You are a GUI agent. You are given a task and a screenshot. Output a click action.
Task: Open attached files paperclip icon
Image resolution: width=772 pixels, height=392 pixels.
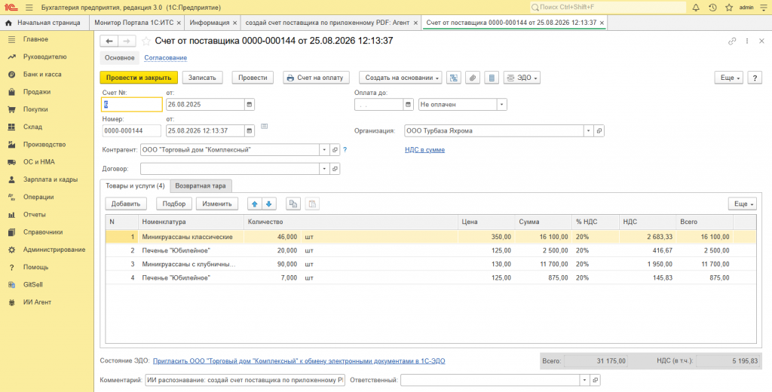(x=472, y=78)
